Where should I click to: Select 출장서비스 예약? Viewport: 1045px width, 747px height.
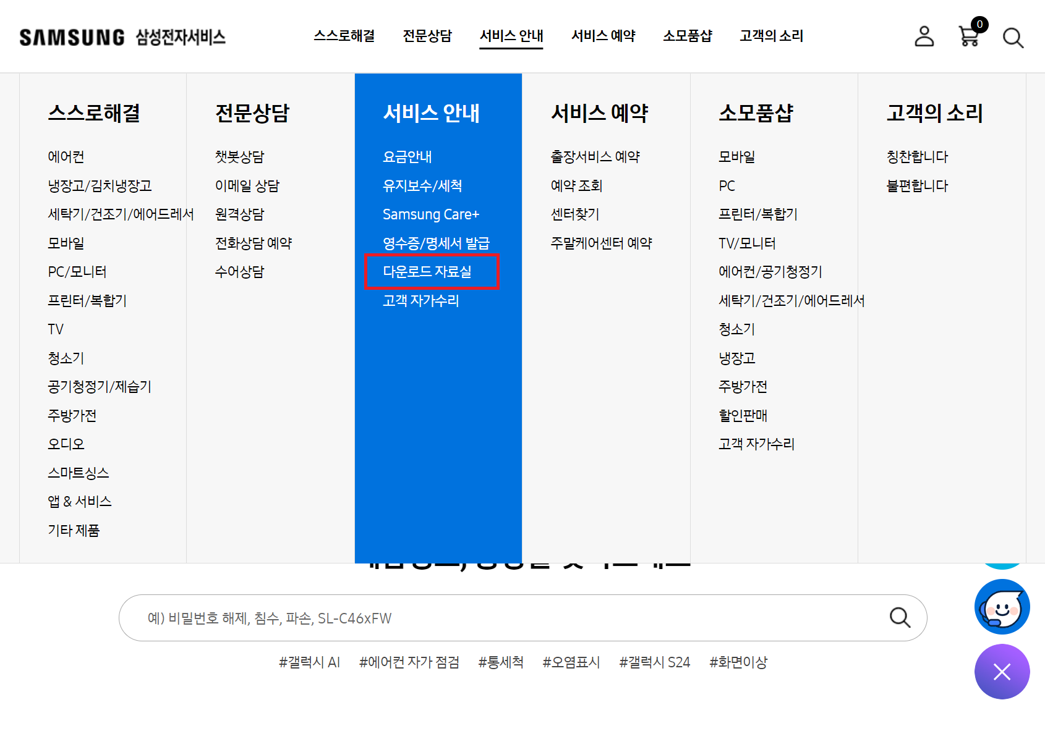click(x=595, y=156)
